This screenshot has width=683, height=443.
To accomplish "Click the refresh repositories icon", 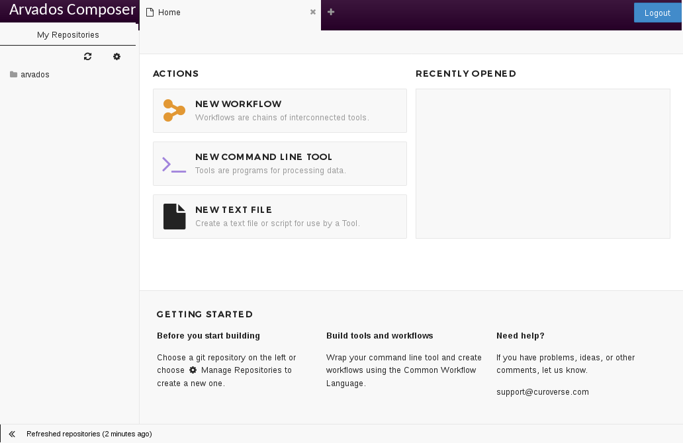I will coord(87,57).
